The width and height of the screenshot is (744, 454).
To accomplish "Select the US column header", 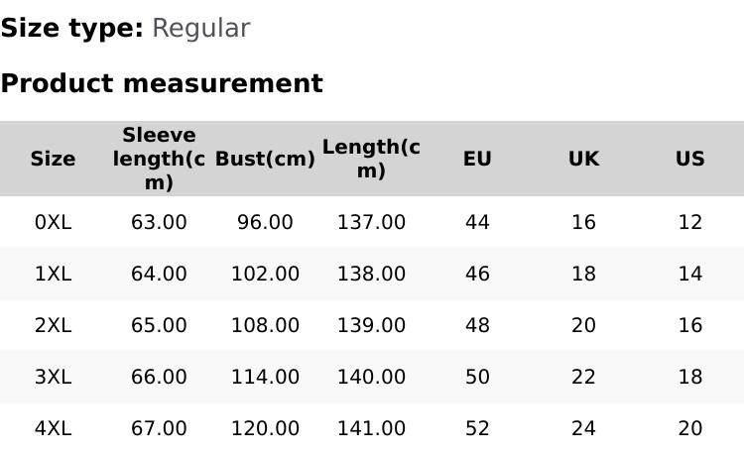I will (x=689, y=159).
